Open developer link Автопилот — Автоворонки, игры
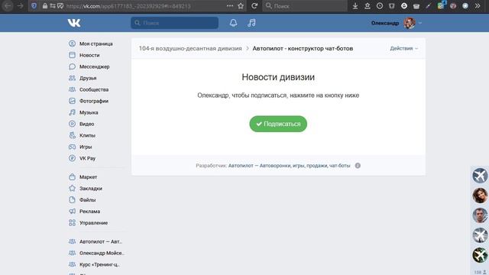The image size is (489, 275). (x=289, y=166)
